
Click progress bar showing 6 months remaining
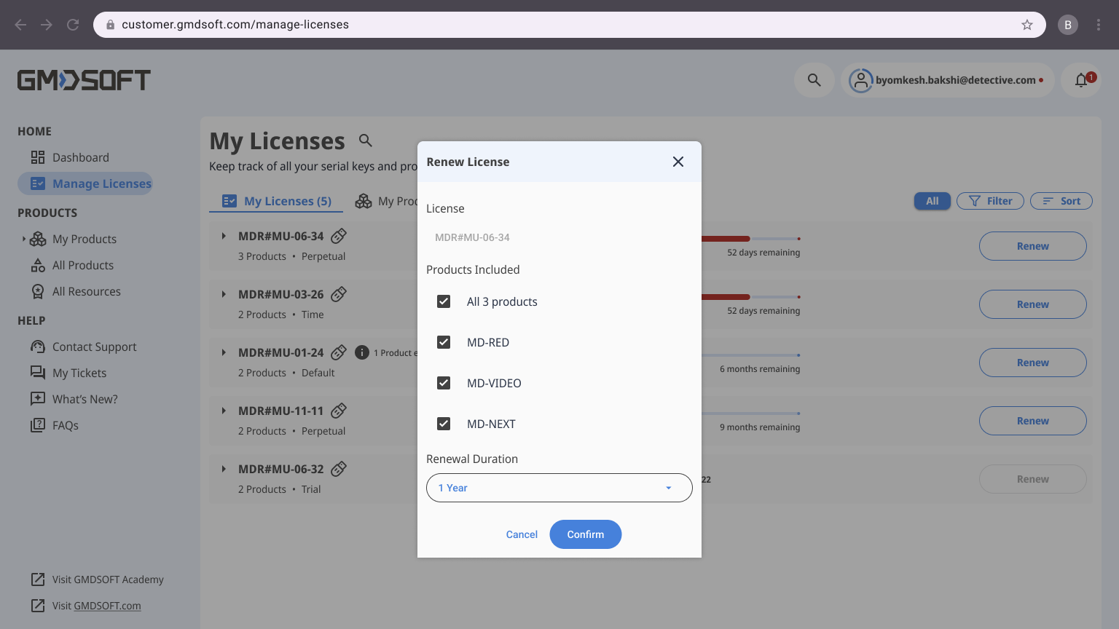(751, 355)
